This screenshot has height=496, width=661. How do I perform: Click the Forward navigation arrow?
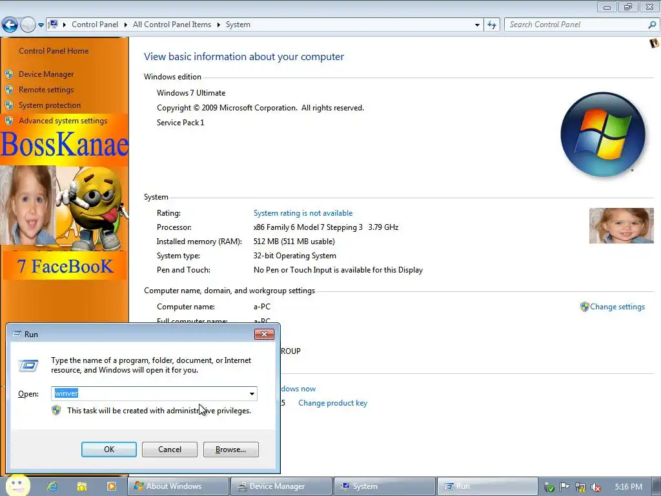(x=28, y=25)
